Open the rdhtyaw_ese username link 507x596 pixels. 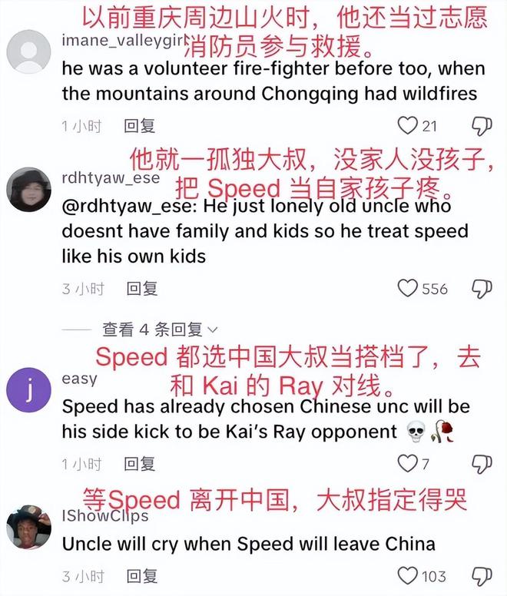[111, 178]
